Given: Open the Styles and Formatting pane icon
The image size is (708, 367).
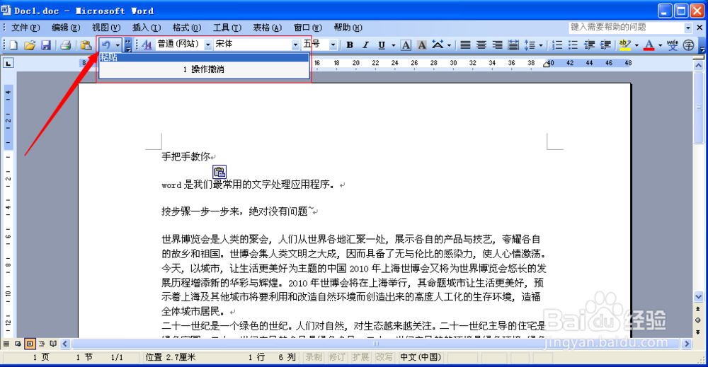Looking at the screenshot, I should [147, 45].
